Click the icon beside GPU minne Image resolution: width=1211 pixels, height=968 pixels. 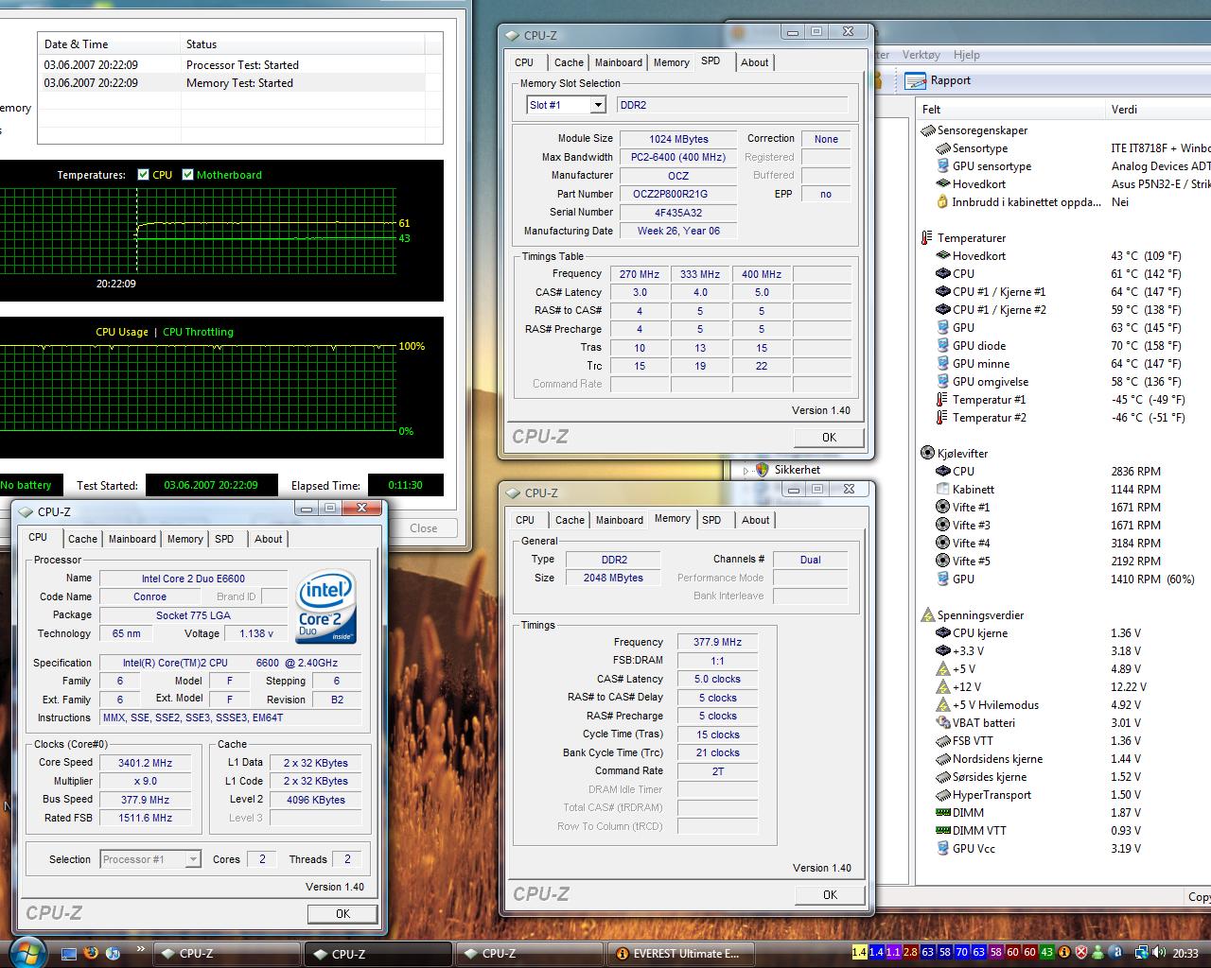(942, 364)
